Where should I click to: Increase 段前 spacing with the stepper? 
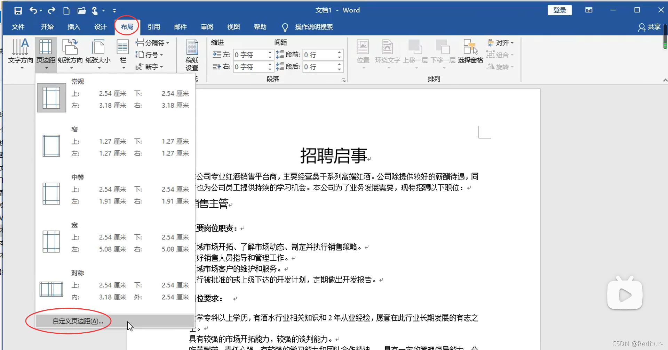339,52
